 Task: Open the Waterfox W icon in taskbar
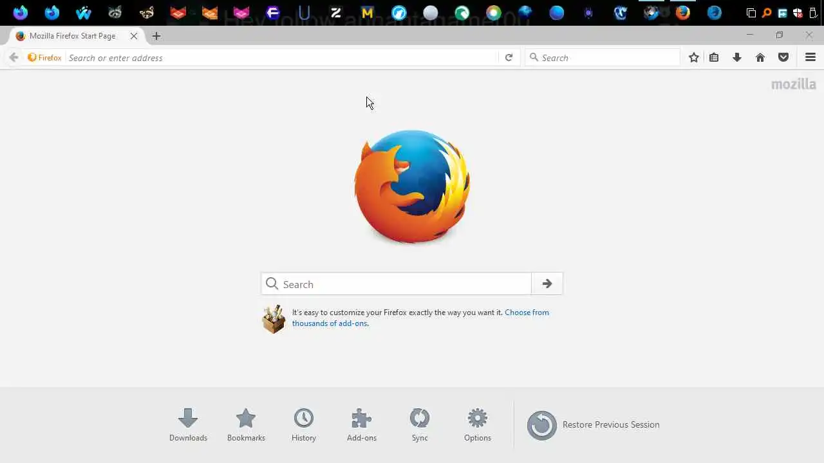pos(84,12)
